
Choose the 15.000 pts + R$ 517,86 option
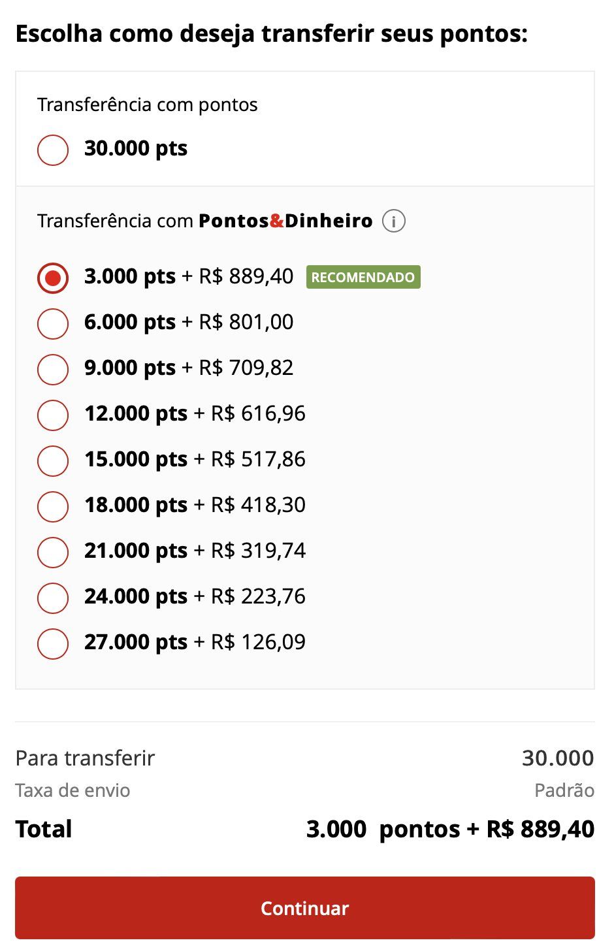tap(53, 460)
